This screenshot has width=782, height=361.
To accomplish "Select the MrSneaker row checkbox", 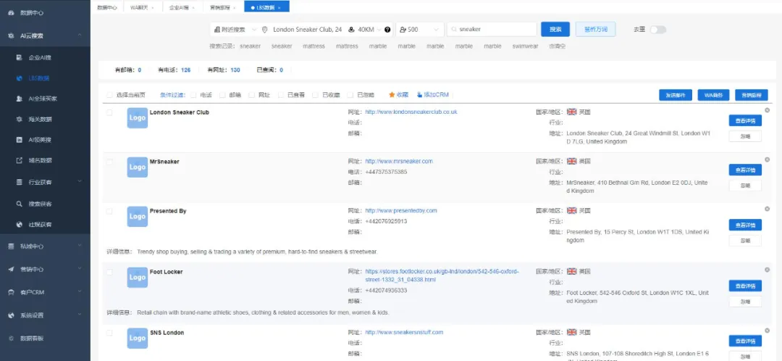I will click(109, 162).
